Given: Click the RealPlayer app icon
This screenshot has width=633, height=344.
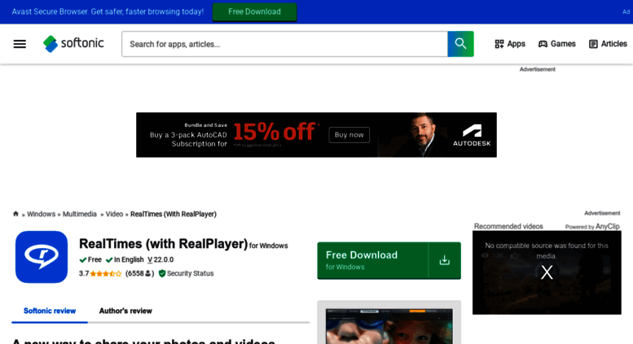Looking at the screenshot, I should (42, 257).
